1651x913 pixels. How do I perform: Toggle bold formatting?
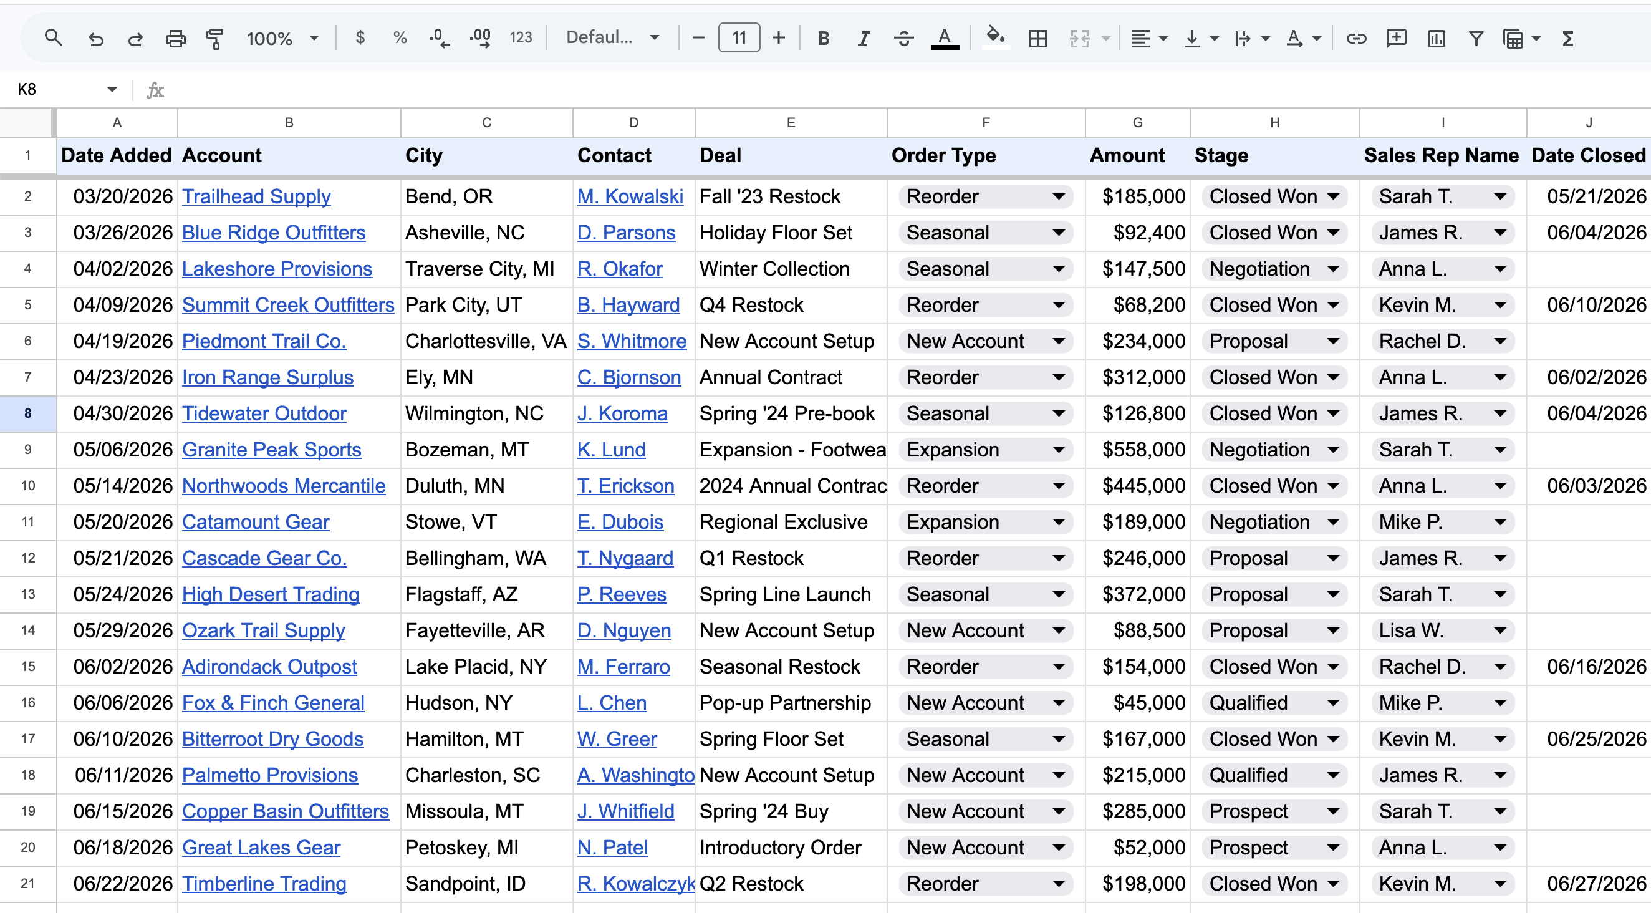(x=824, y=39)
